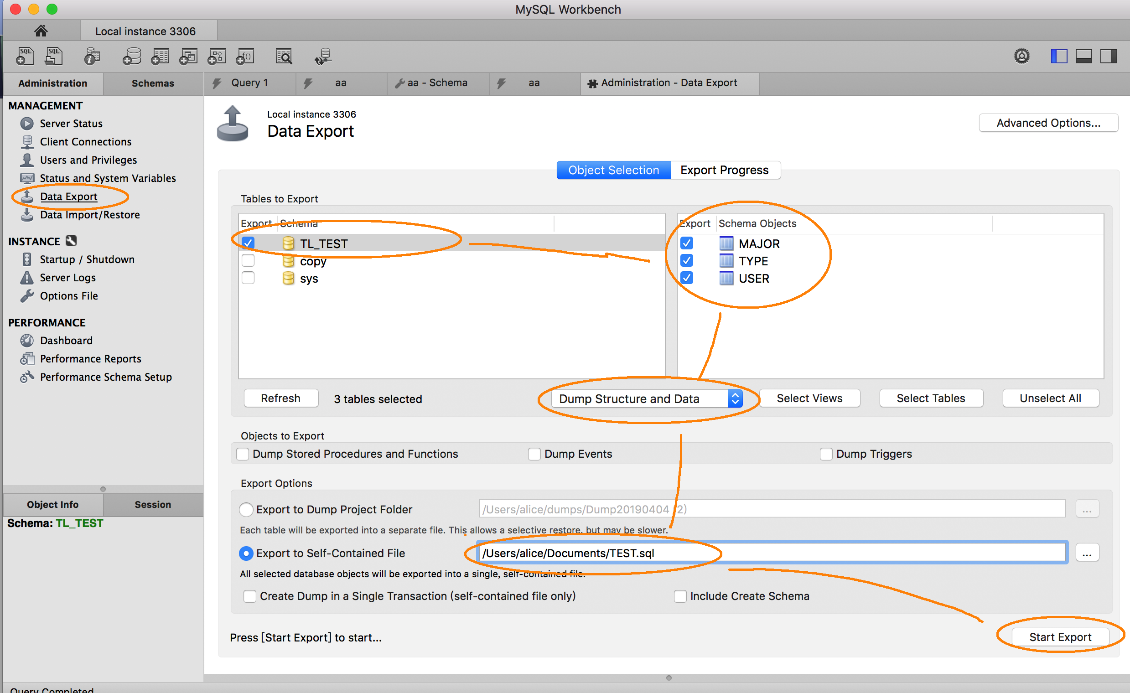Toggle the left sidebar panel icon
The width and height of the screenshot is (1130, 693).
[x=1058, y=57]
